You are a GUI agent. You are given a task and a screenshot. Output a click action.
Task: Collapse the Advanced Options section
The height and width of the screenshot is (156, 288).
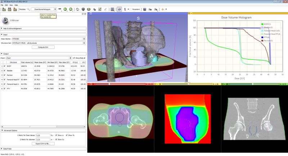click(x=43, y=130)
